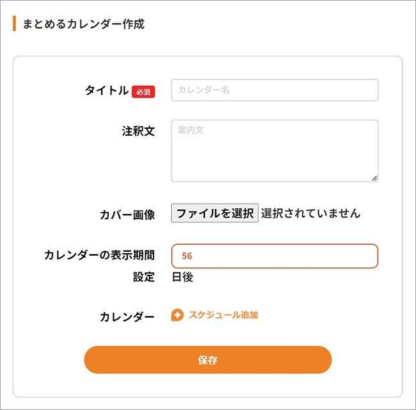
Task: Click the カレンダーの表示期間 label text
Action: pyautogui.click(x=99, y=255)
